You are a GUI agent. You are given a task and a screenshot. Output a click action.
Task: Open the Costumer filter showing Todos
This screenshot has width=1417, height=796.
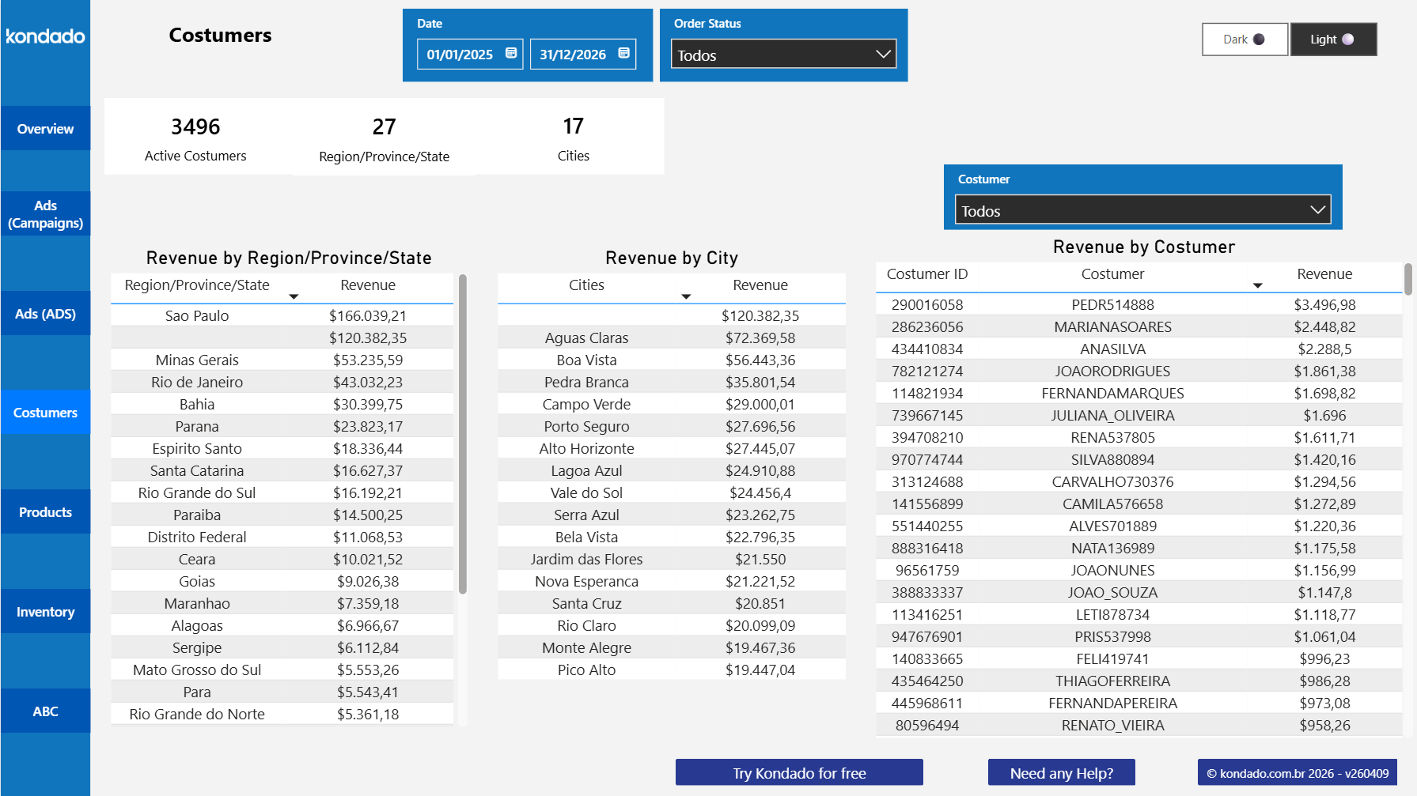click(1142, 209)
